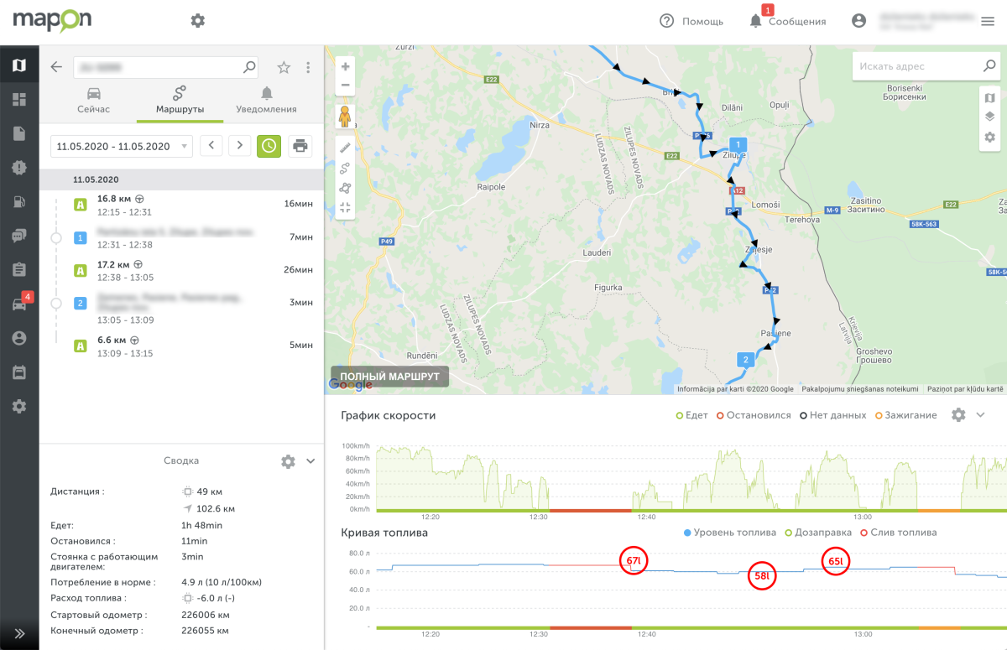Toggle Зажигание series in speed legend

[905, 415]
